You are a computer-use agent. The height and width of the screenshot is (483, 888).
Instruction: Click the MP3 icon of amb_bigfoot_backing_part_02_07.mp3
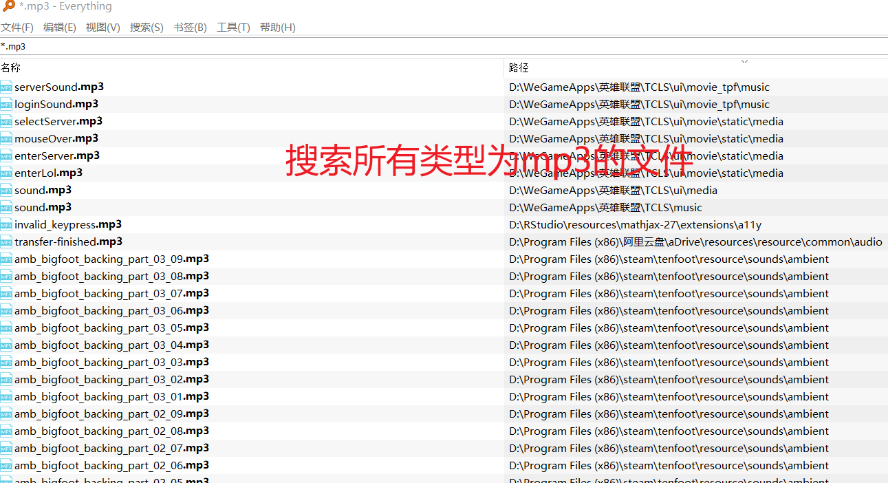click(6, 448)
